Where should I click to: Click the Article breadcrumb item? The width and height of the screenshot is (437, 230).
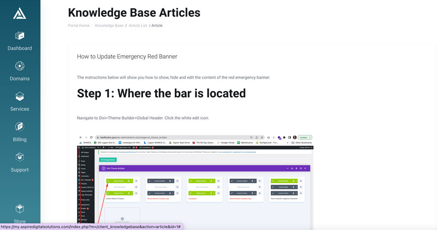click(157, 26)
